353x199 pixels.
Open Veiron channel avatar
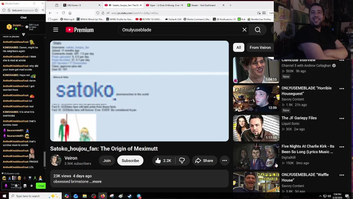[x=56, y=160]
